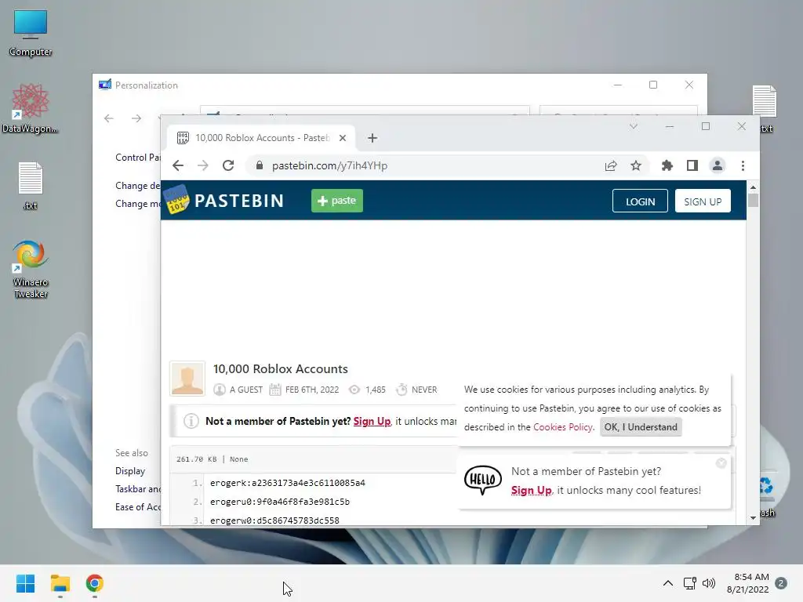This screenshot has width=803, height=602.
Task: Click the guest user avatar thumbnail
Action: (x=187, y=379)
